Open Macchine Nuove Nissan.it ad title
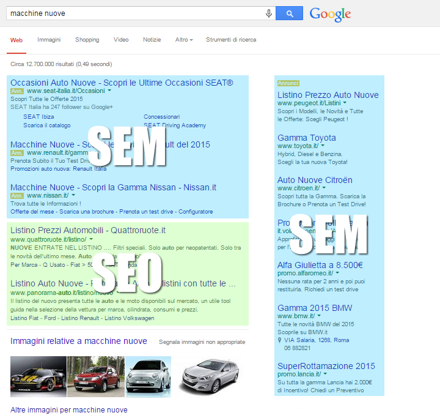The width and height of the screenshot is (440, 418). pyautogui.click(x=114, y=187)
